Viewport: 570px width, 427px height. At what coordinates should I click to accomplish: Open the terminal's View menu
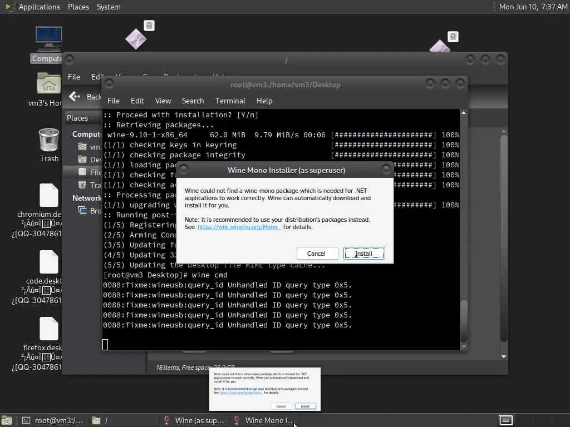click(163, 101)
